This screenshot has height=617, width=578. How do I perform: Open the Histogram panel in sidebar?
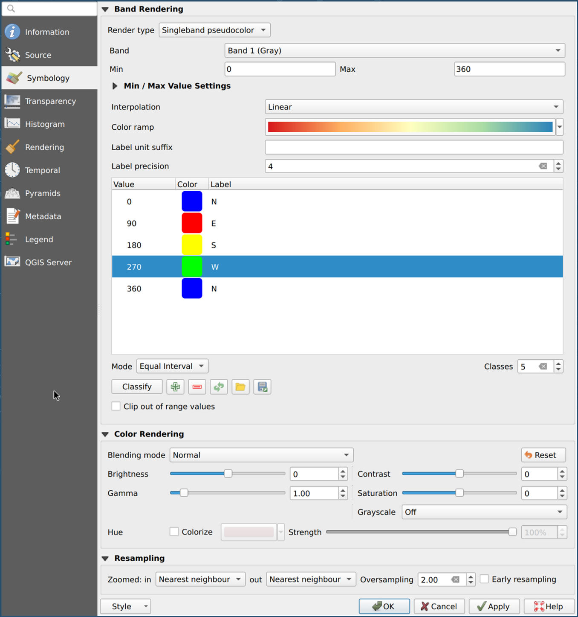45,124
